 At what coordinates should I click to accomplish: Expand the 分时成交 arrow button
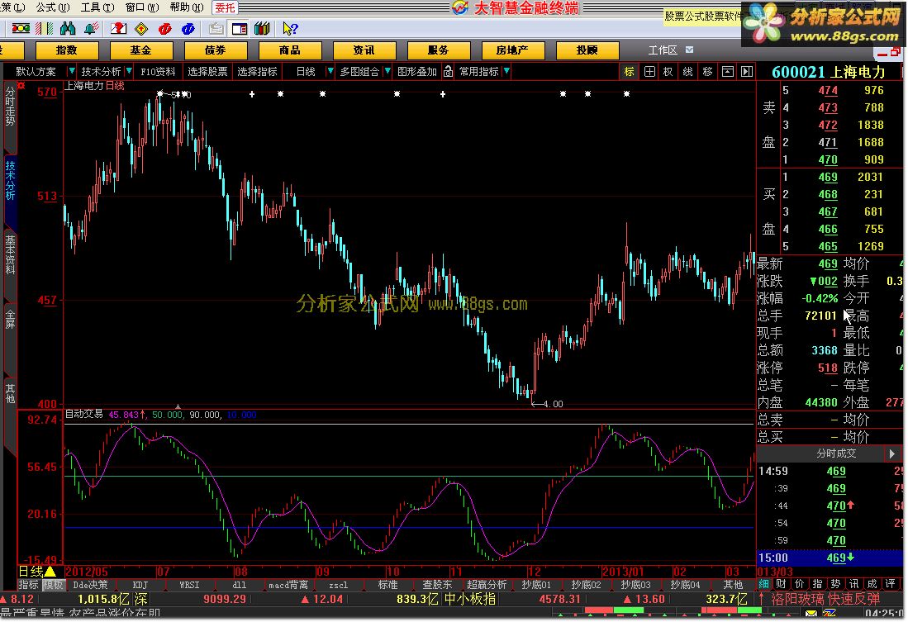tap(891, 453)
